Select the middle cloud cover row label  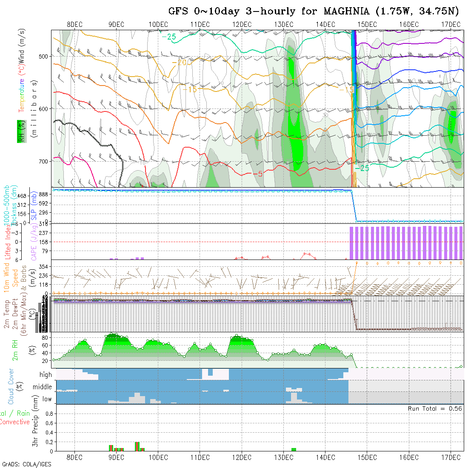(43, 387)
